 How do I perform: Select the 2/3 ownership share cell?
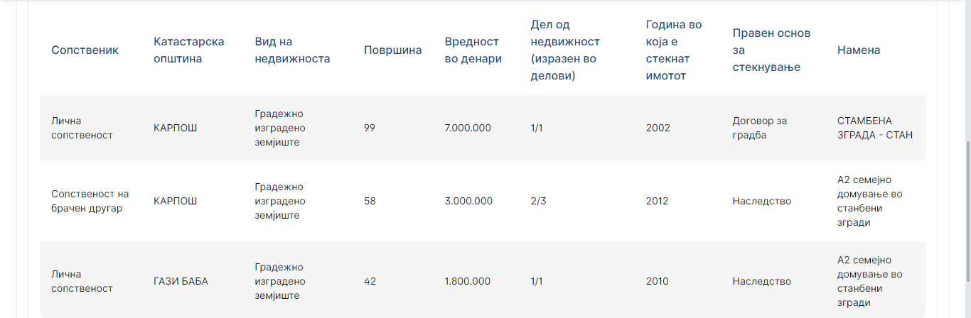[x=538, y=201]
